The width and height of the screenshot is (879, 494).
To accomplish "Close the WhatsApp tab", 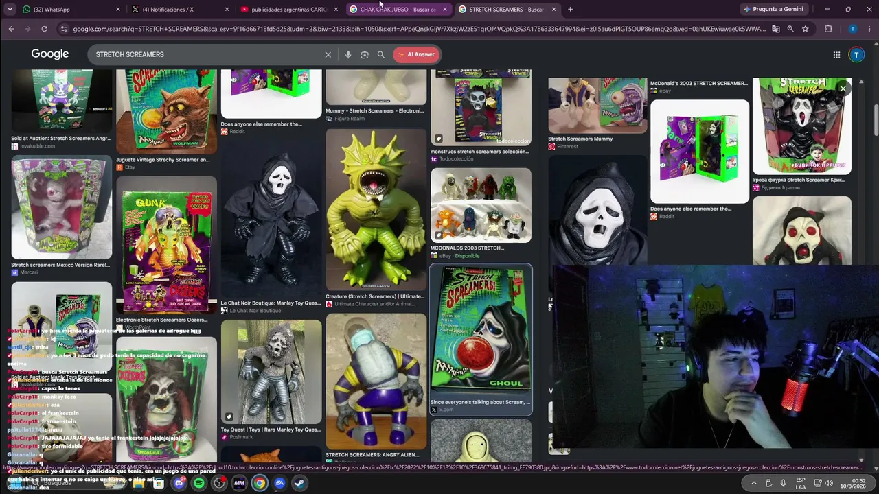I will pos(118,9).
